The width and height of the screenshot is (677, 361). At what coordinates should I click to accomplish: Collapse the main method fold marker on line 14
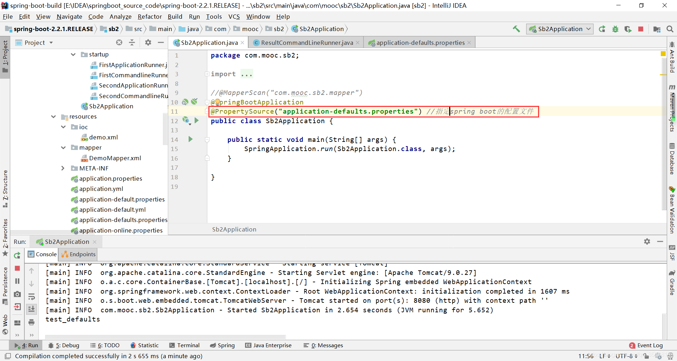pyautogui.click(x=207, y=140)
